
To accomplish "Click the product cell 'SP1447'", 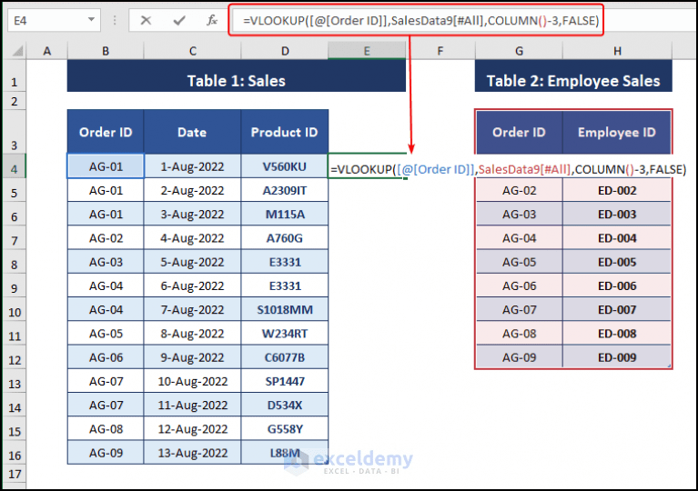I will click(285, 381).
